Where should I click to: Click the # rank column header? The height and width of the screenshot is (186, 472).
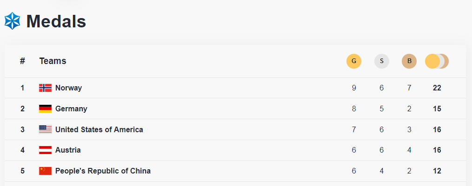tap(22, 61)
